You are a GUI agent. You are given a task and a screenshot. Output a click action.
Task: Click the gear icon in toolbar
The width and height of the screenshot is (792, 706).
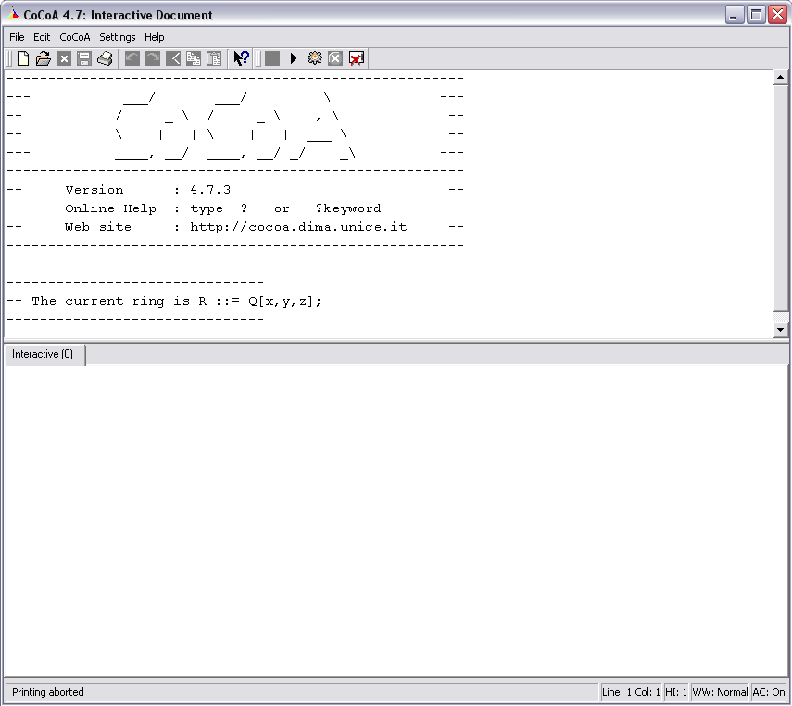[x=315, y=58]
